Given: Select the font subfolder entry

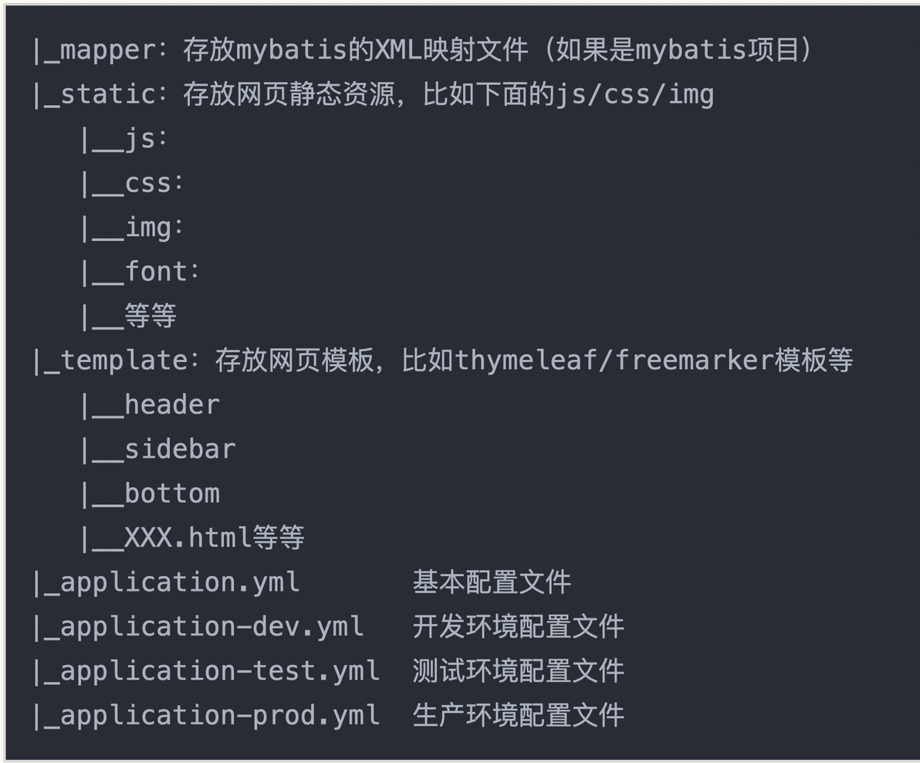Looking at the screenshot, I should tap(140, 272).
